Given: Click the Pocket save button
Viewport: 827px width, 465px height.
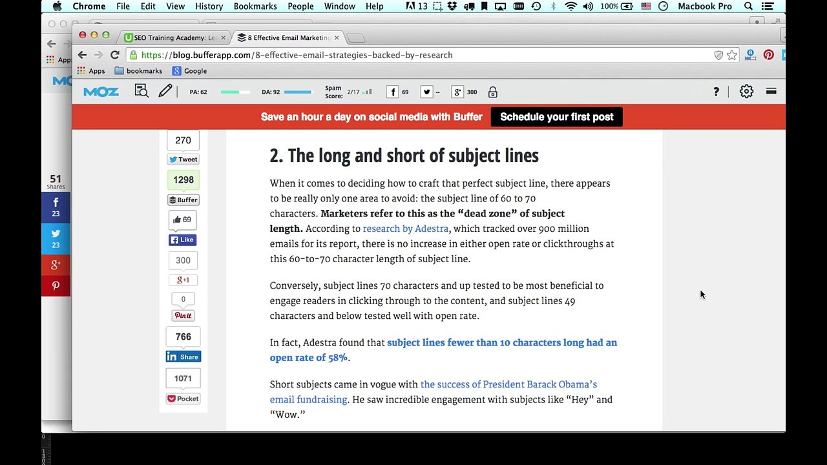Looking at the screenshot, I should pyautogui.click(x=183, y=398).
